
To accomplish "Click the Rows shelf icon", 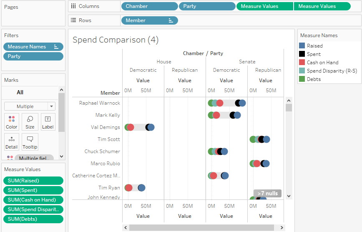I will (x=73, y=20).
